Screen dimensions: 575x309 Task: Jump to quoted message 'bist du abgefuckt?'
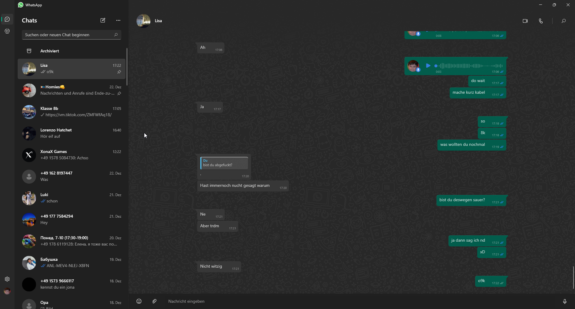(x=224, y=163)
